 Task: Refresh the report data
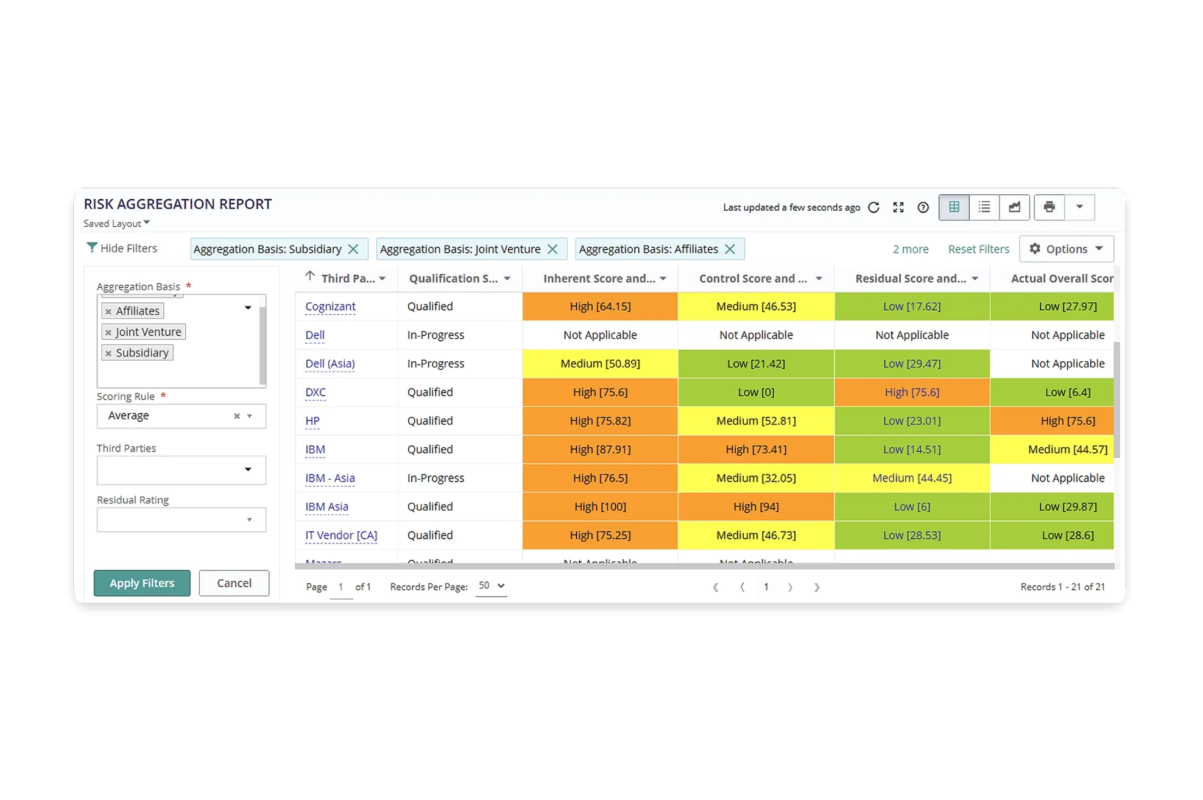873,208
